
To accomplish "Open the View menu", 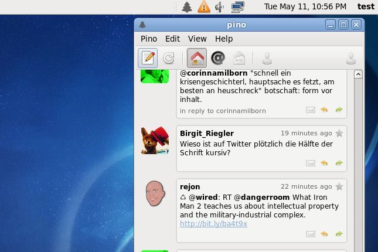I will coord(197,39).
